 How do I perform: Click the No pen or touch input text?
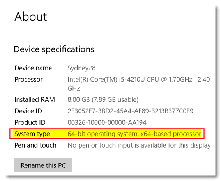139,146
